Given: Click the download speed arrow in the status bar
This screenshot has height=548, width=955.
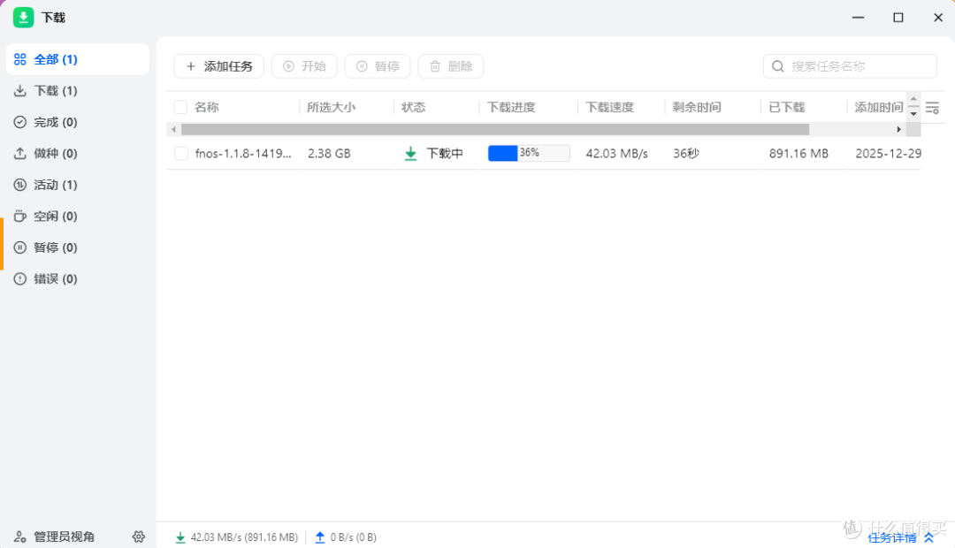Looking at the screenshot, I should pos(180,537).
